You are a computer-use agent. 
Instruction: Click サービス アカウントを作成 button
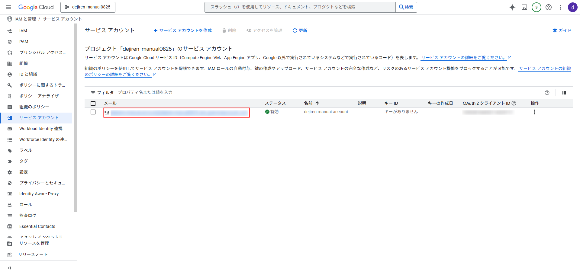183,30
